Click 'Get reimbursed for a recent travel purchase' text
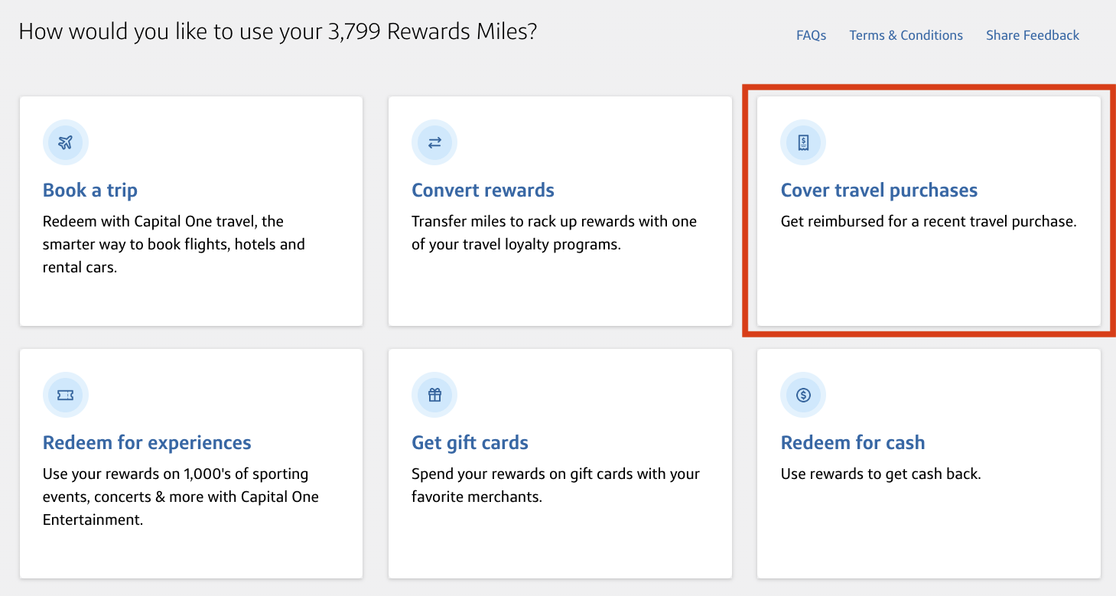Image resolution: width=1116 pixels, height=596 pixels. tap(929, 222)
